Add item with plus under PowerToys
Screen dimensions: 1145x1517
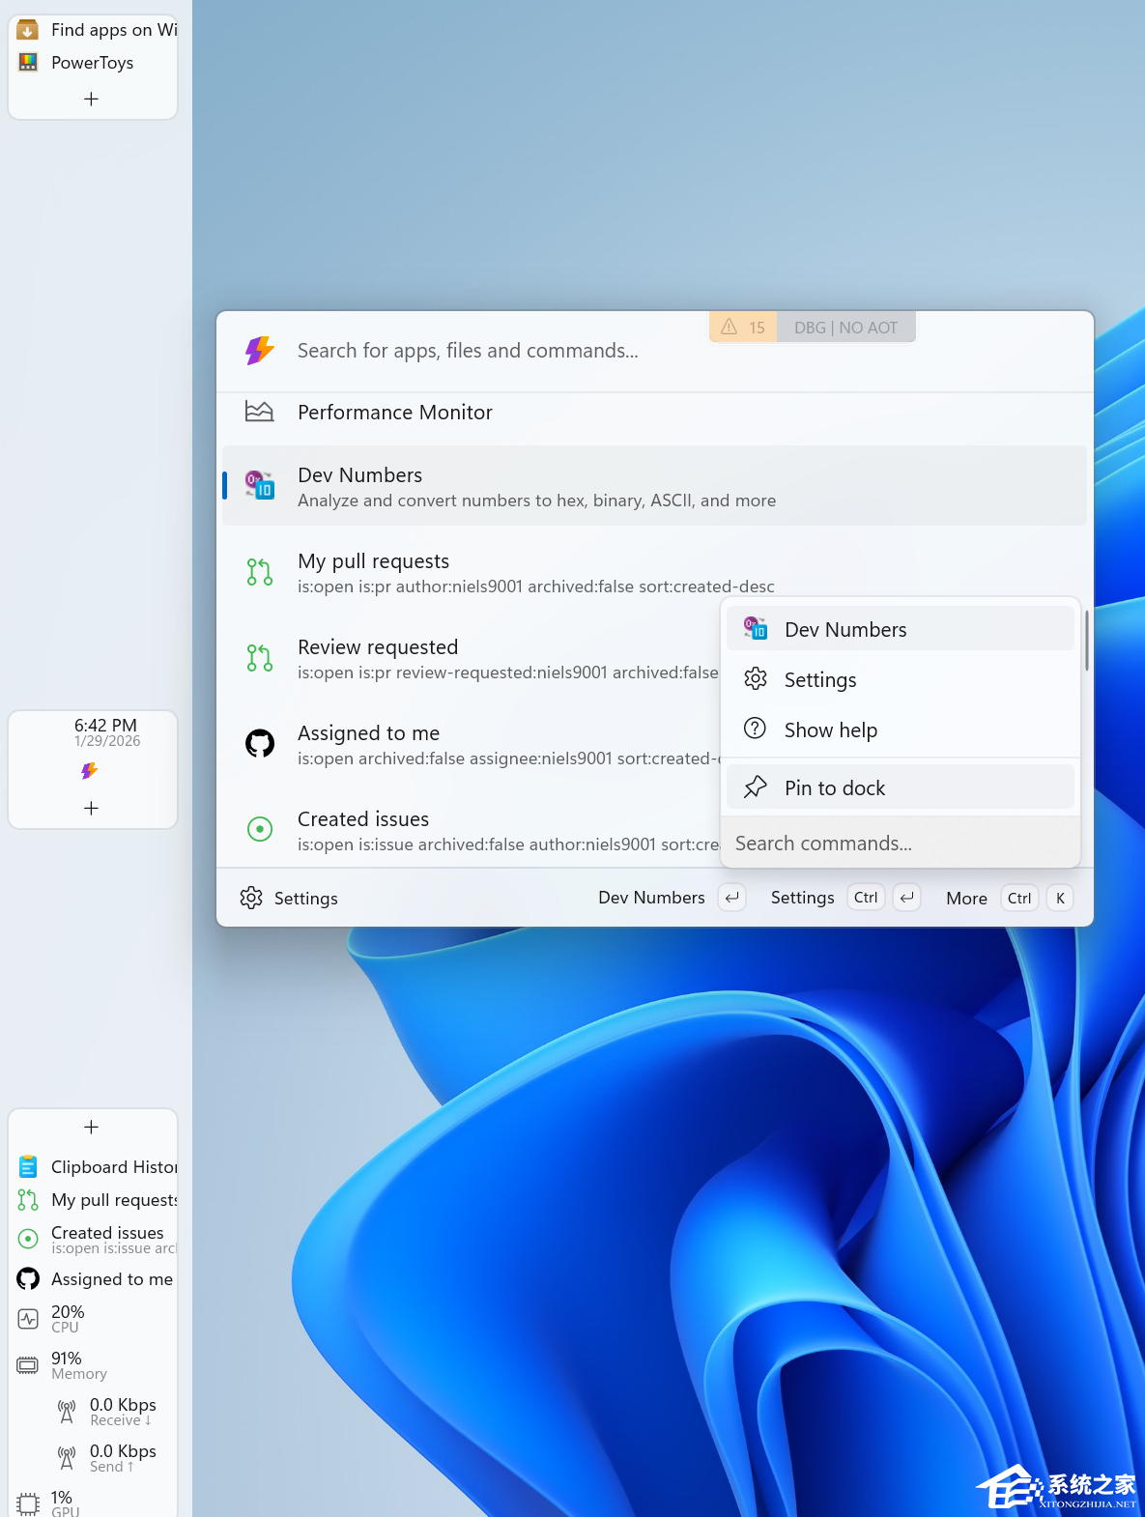pyautogui.click(x=91, y=99)
